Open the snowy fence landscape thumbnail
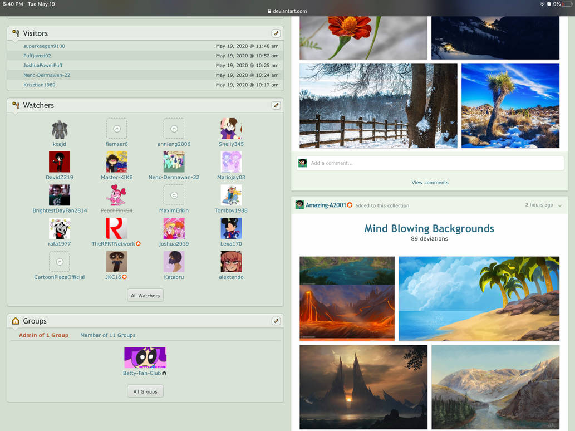 pos(379,106)
